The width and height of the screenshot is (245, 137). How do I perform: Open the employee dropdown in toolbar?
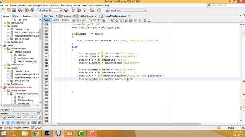(129, 10)
